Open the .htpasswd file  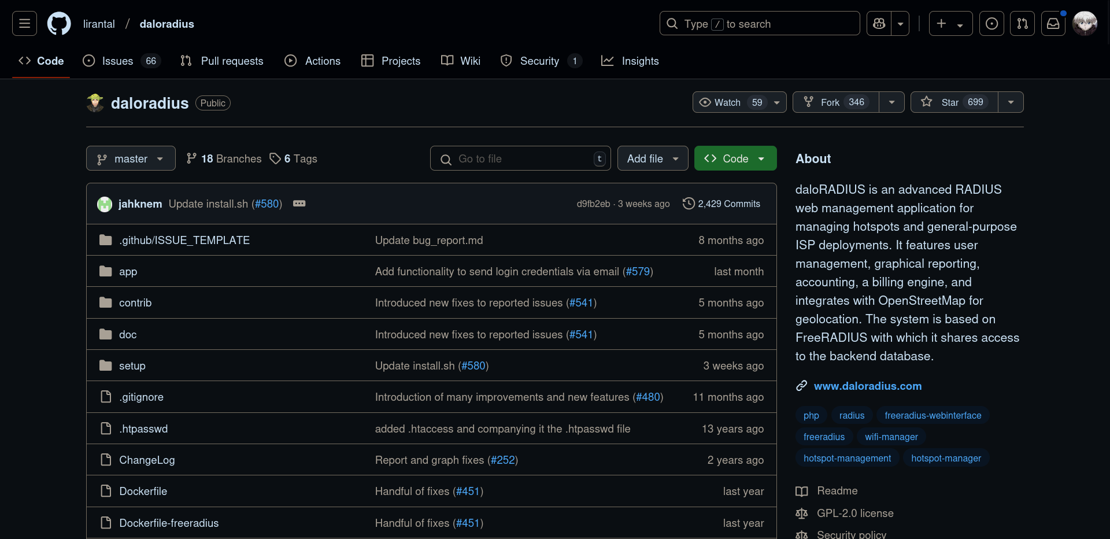pyautogui.click(x=143, y=429)
